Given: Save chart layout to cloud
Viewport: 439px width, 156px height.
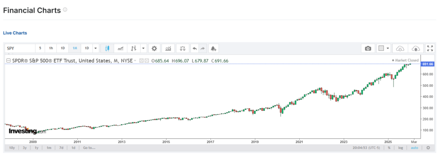Looking at the screenshot, I should coord(416,48).
